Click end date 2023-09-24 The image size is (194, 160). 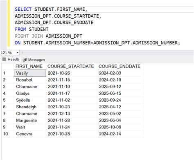pyautogui.click(x=120, y=100)
